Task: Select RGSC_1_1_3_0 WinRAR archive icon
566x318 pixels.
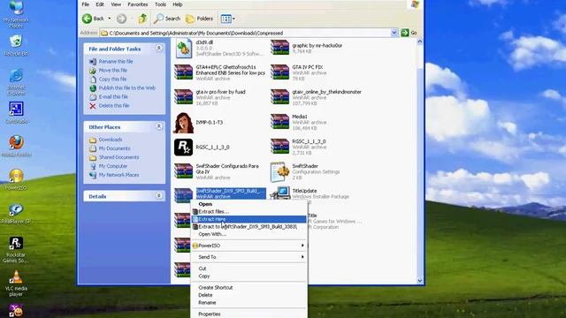Action: [279, 147]
